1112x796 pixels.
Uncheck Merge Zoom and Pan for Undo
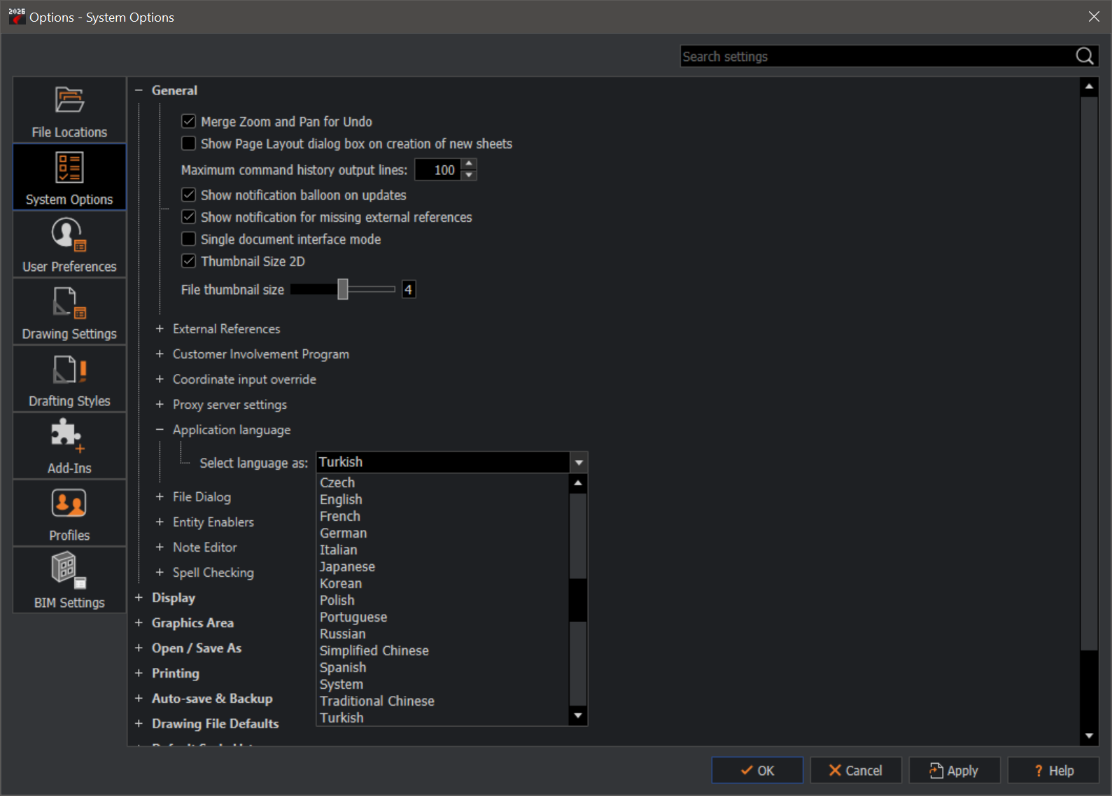pyautogui.click(x=188, y=121)
